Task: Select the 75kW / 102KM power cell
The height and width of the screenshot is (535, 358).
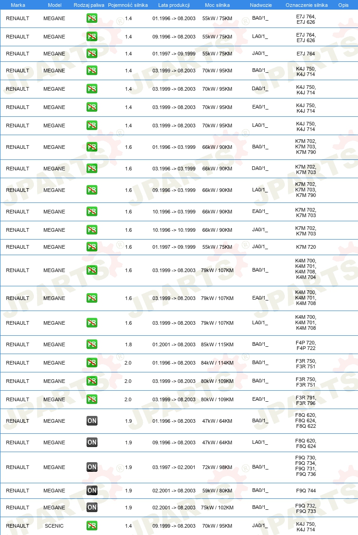Action: (217, 508)
